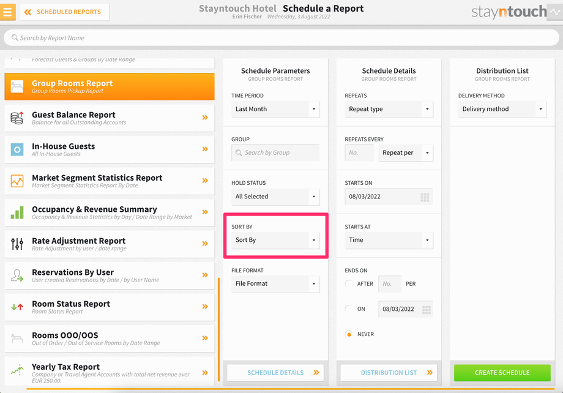
Task: Click the Group Rooms Report bed icon
Action: pos(17,86)
